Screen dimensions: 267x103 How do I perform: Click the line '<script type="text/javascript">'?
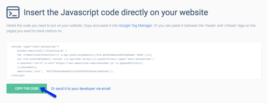coord(35,47)
